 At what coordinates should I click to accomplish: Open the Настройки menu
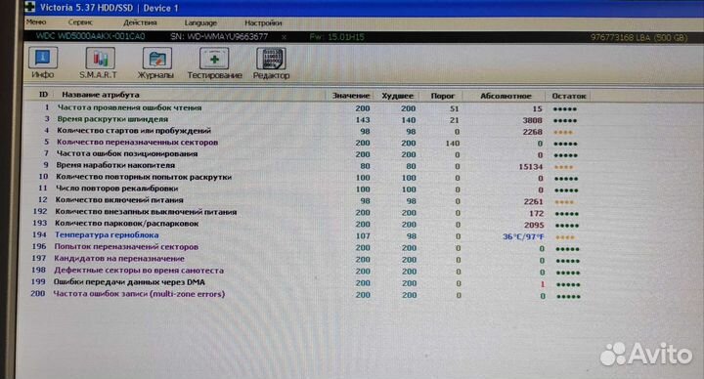click(x=263, y=22)
